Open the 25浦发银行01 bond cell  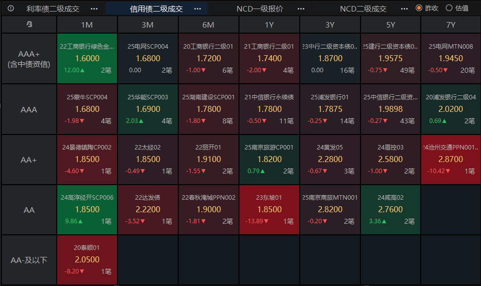coord(330,109)
